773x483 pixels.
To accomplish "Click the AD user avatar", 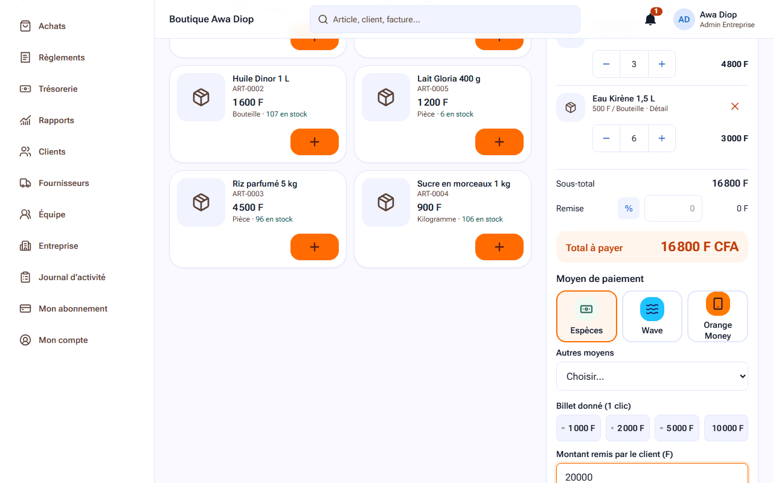I will pos(684,19).
